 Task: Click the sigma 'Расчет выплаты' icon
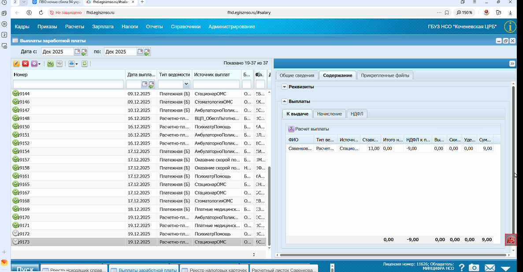pyautogui.click(x=291, y=129)
